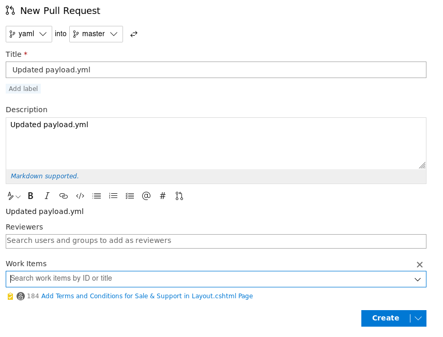This screenshot has width=443, height=337.
Task: Insert a task list in description
Action: tap(130, 196)
